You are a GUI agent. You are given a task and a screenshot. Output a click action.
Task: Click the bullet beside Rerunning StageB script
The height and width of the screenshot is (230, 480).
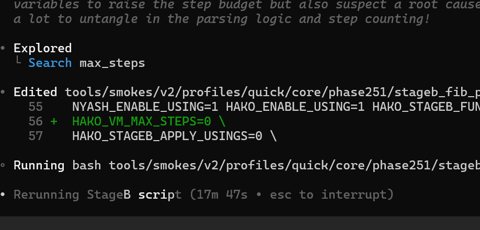pyautogui.click(x=3, y=195)
